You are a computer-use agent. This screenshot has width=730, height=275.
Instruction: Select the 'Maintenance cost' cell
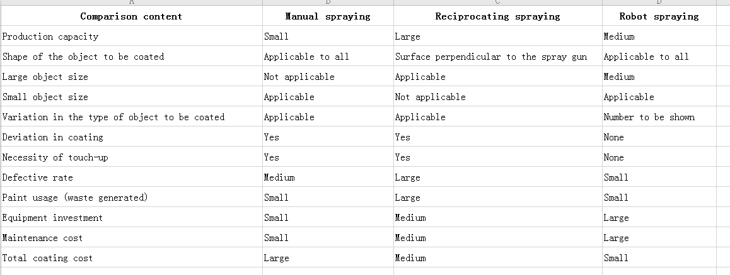(131, 237)
